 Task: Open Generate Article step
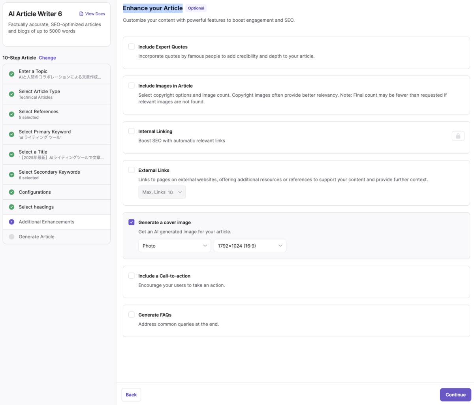coord(56,237)
